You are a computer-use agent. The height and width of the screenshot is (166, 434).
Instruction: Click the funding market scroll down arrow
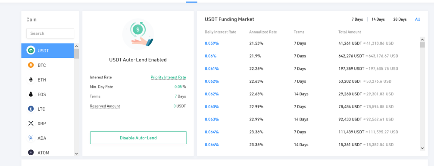tap(422, 148)
